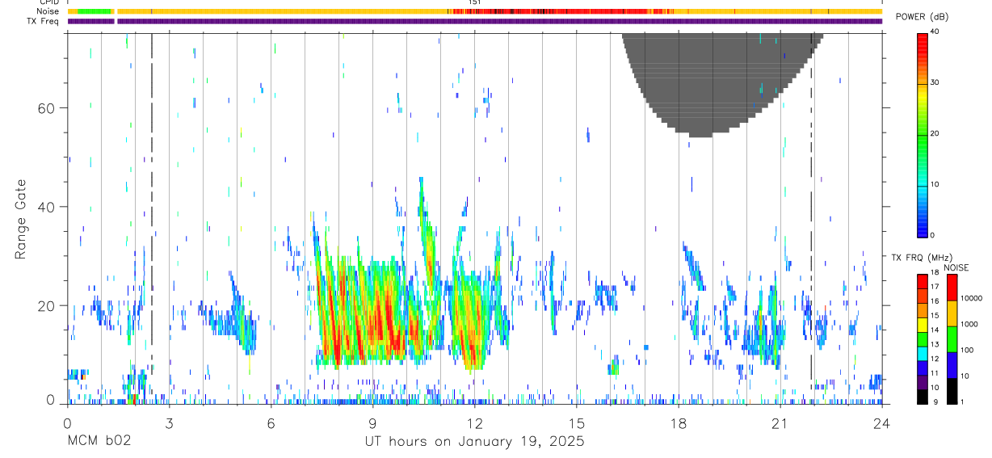Screen dimensions: 992x458
Task: Select the 'TX FRQ (MHz)' legend title
Action: pos(921,258)
